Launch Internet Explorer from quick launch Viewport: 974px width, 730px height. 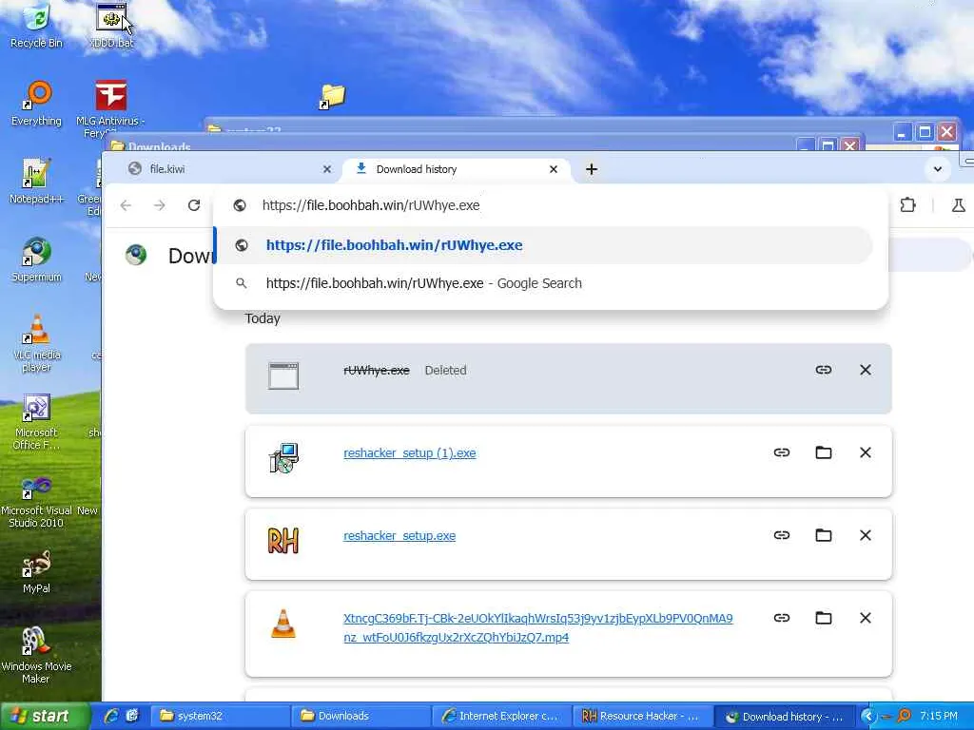[111, 716]
